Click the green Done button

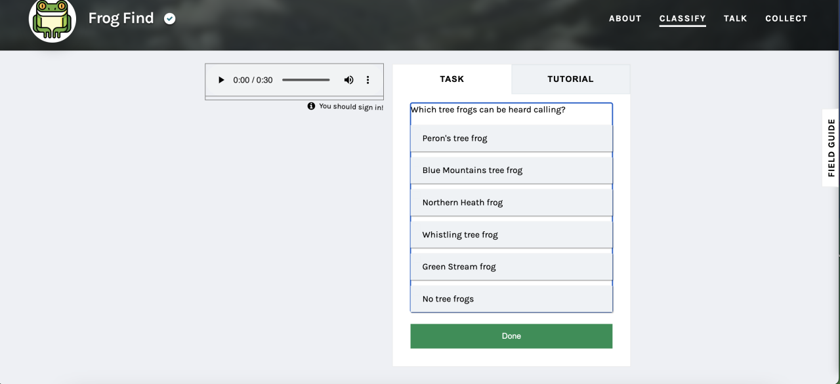pyautogui.click(x=511, y=336)
